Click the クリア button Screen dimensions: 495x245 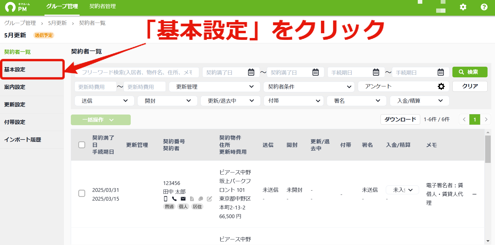tap(470, 86)
